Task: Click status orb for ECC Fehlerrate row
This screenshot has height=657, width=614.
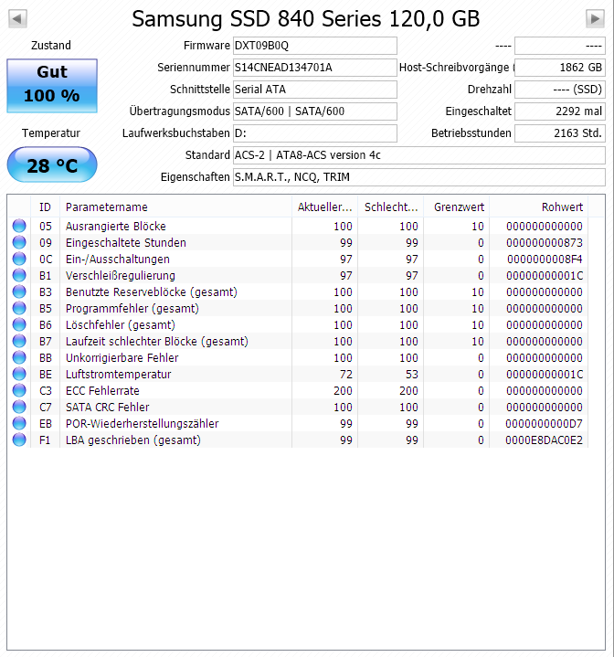Action: pyautogui.click(x=19, y=390)
